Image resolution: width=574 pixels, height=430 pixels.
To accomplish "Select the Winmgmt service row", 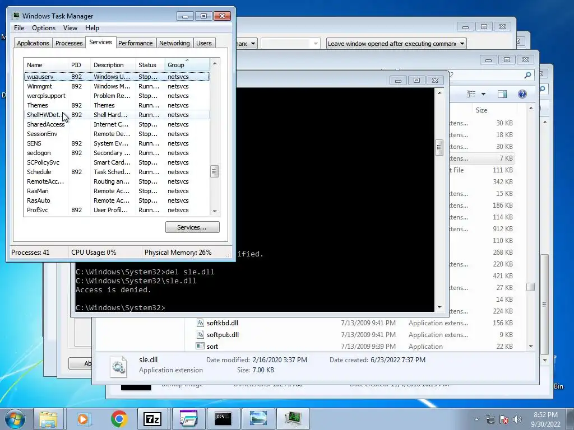I will point(117,86).
